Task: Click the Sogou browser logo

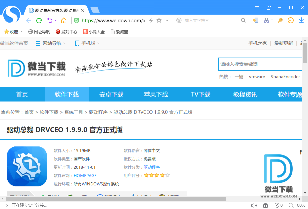Action: pos(12,15)
